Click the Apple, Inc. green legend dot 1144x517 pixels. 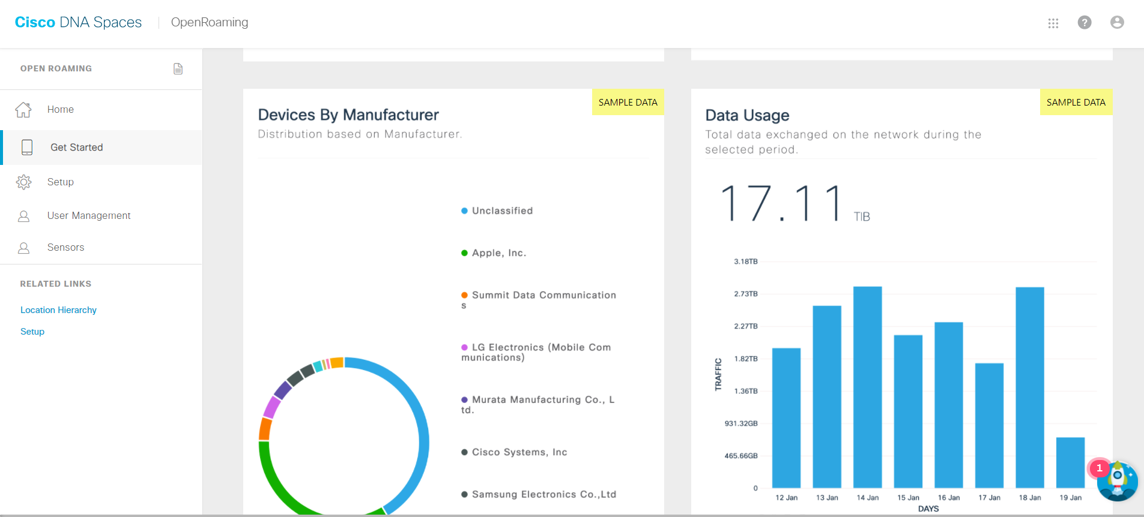coord(464,253)
